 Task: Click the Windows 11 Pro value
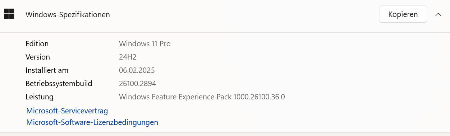coord(145,44)
